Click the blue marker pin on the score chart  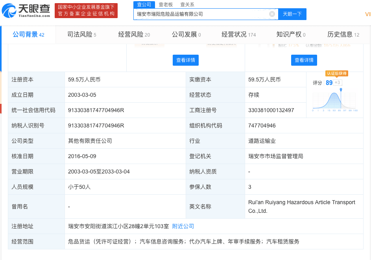tap(341, 90)
